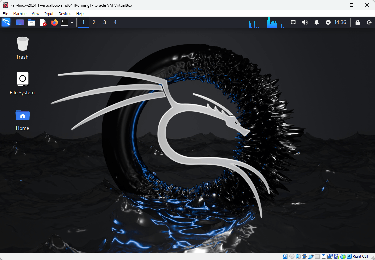This screenshot has height=260, width=375.
Task: Open the USB devices icon in VirtualBox status bar
Action: click(x=311, y=256)
